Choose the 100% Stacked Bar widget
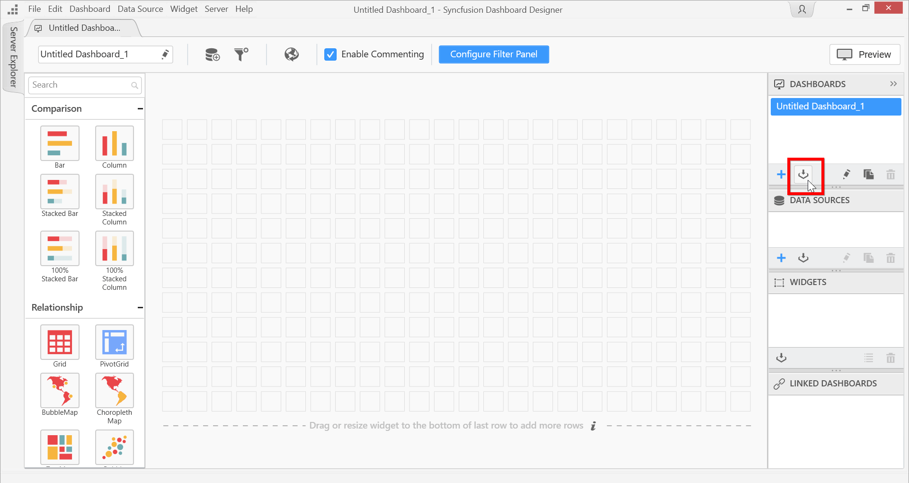 pyautogui.click(x=60, y=249)
